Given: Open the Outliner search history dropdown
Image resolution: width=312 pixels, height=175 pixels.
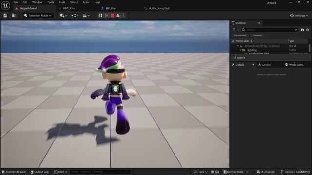Looking at the screenshot, I should 296,30.
